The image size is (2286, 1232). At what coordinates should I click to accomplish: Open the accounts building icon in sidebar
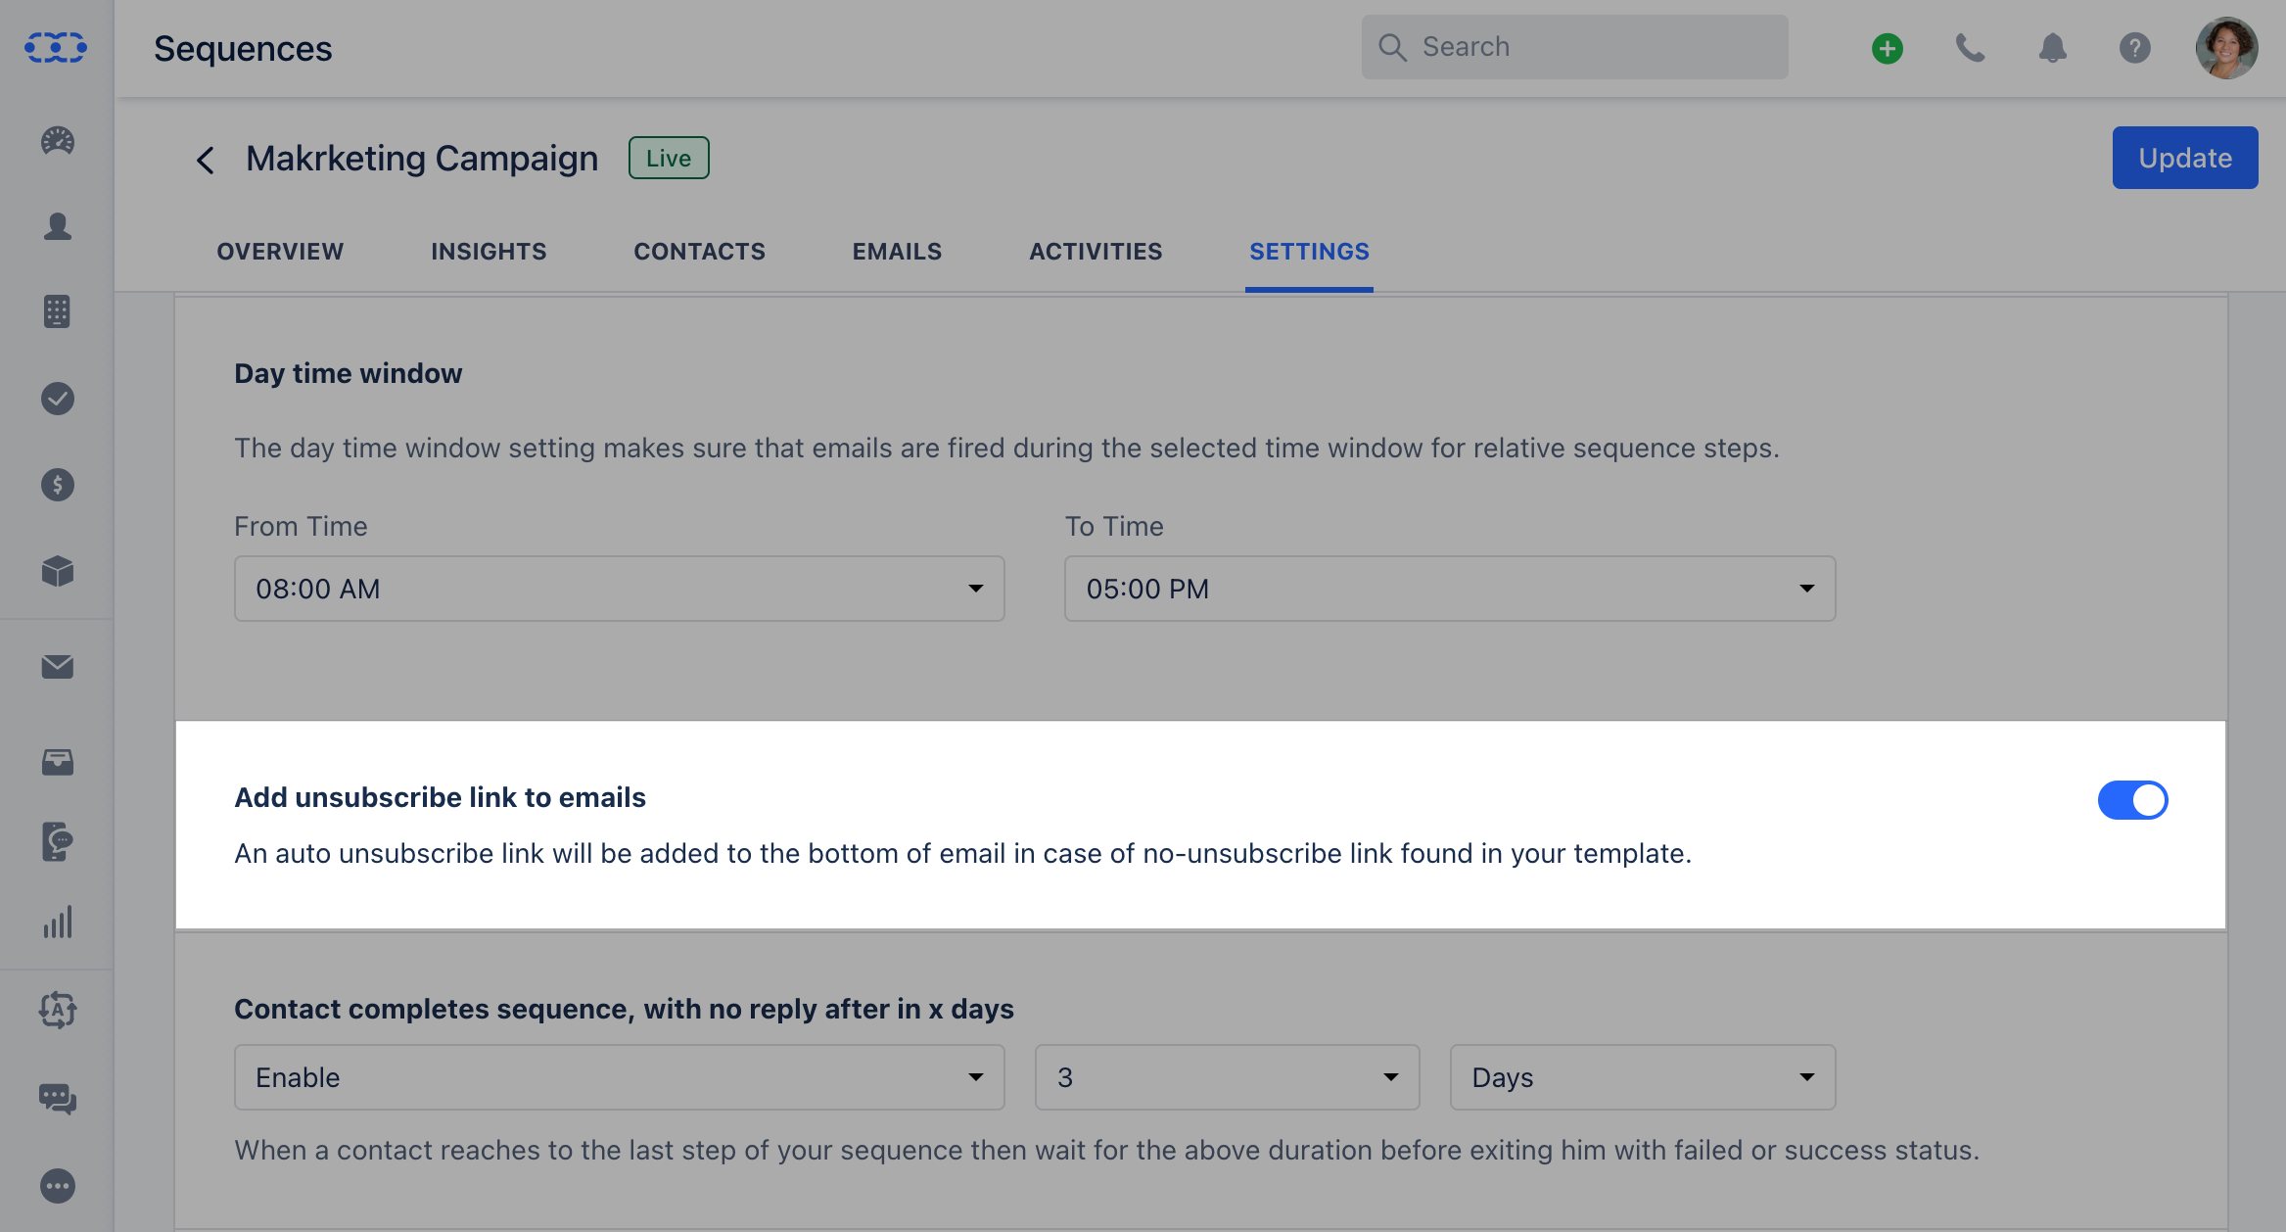pyautogui.click(x=58, y=311)
